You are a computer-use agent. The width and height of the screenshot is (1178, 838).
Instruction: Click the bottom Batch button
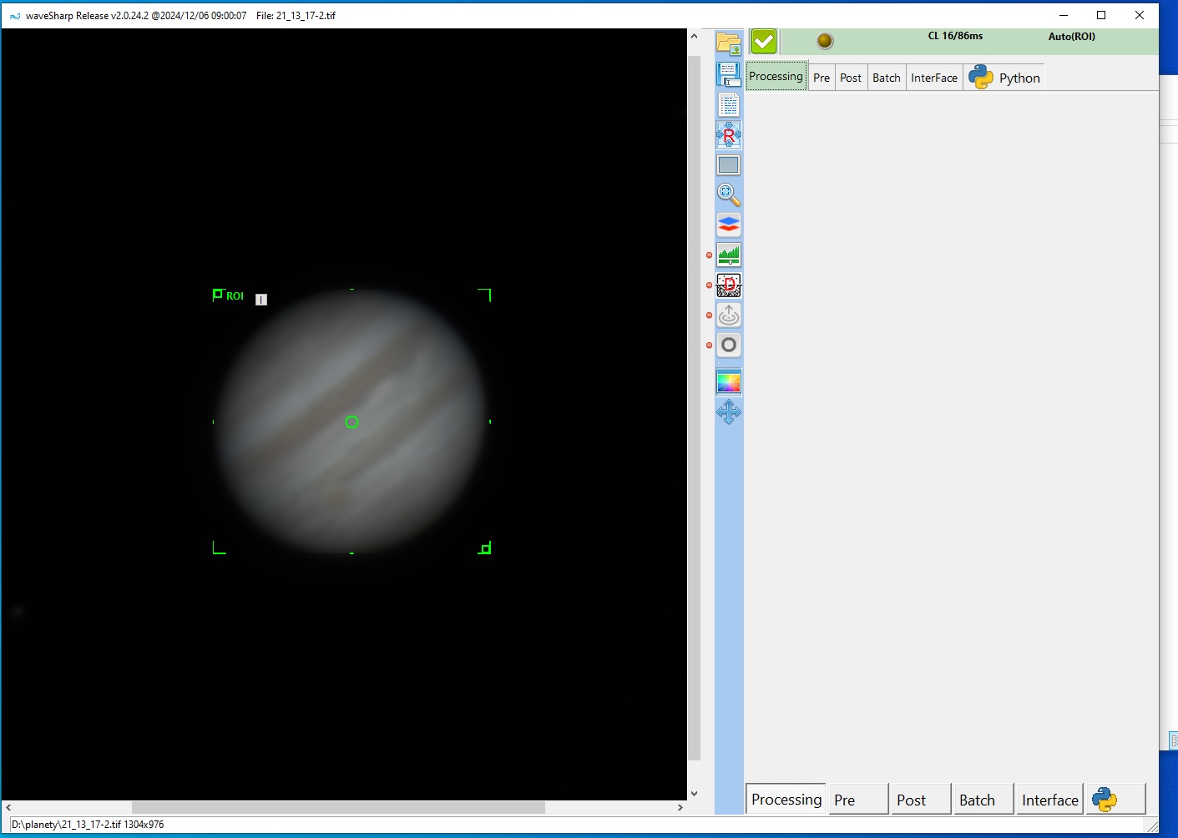(x=982, y=800)
